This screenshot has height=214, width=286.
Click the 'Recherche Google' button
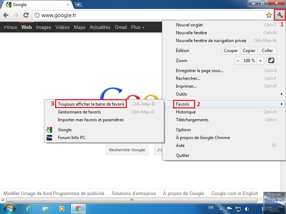coord(127,150)
